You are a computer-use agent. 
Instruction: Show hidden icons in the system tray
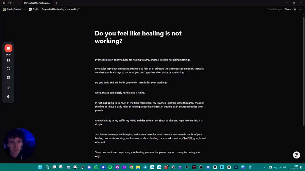265,167
